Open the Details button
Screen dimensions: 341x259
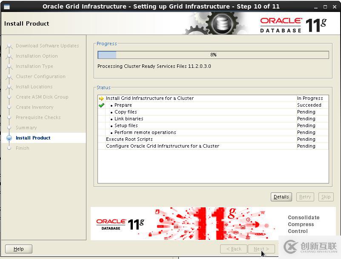281,197
